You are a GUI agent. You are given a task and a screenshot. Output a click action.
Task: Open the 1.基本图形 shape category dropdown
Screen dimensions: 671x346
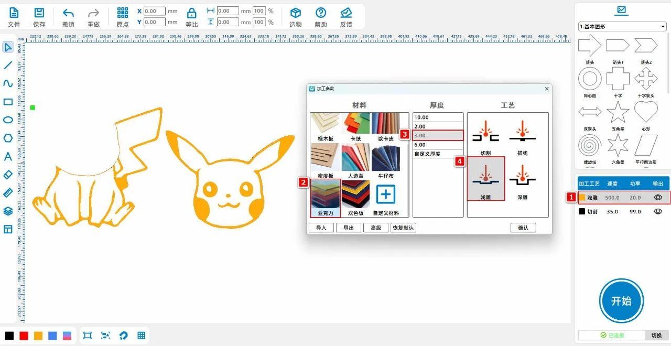(622, 26)
